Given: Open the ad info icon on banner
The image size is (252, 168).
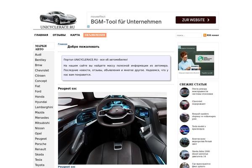Looking at the screenshot, I should click(88, 27).
